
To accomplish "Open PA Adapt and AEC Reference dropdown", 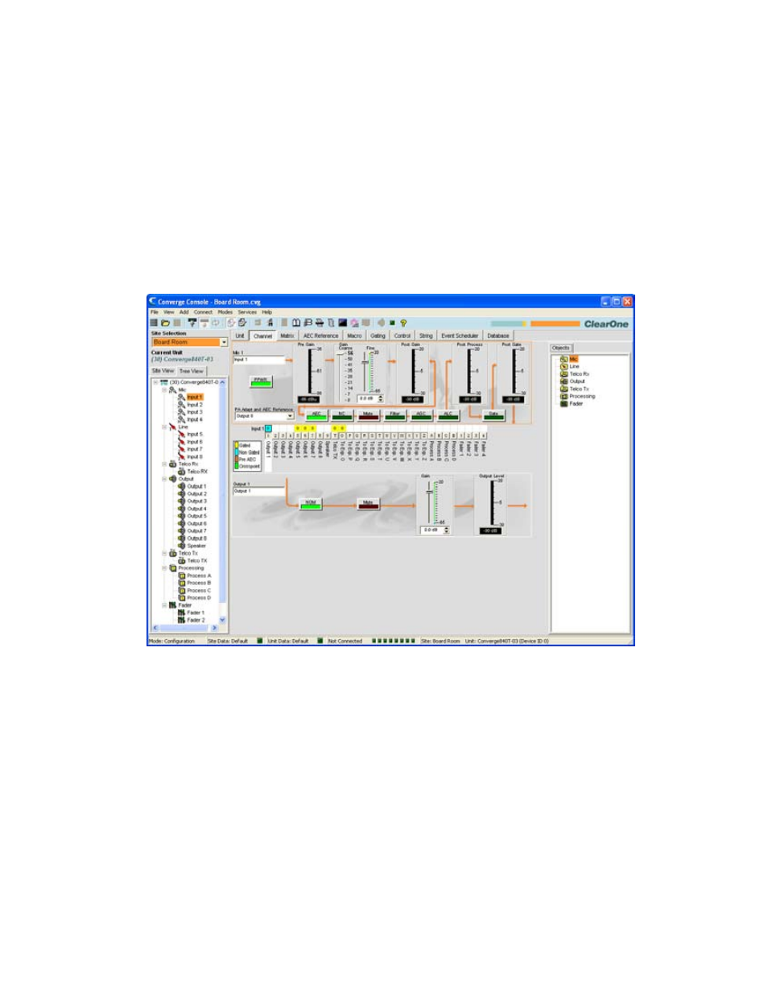I will 290,416.
